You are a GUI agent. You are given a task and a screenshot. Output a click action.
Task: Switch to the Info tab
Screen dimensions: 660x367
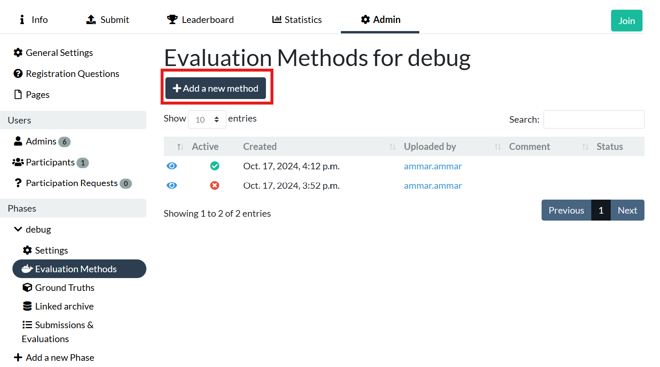(34, 19)
